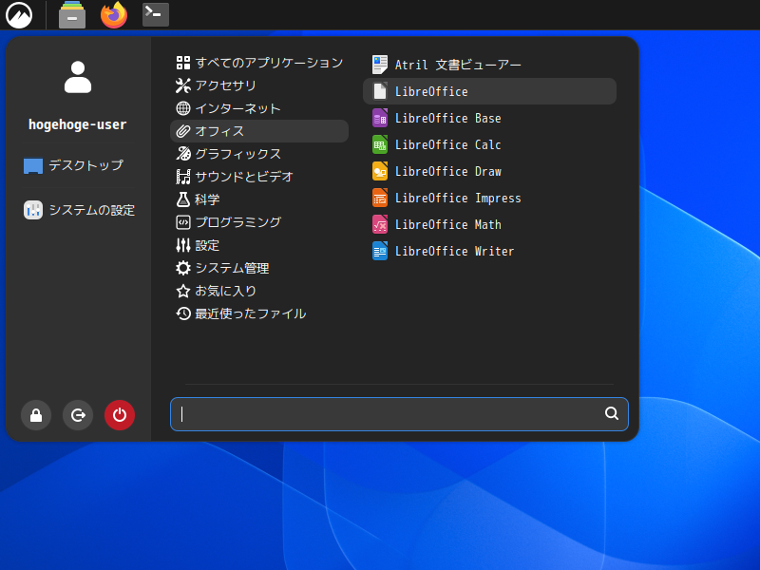This screenshot has height=570, width=760.
Task: Launch Firefox from the top panel
Action: (114, 14)
